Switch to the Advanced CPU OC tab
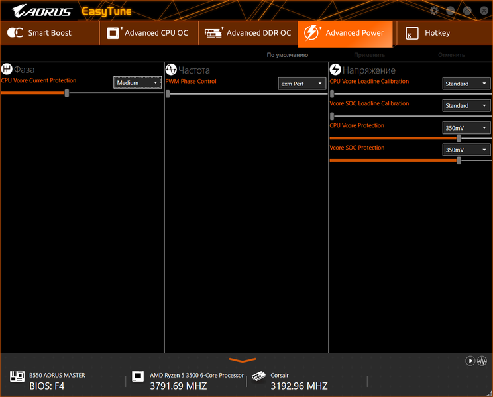Image resolution: width=493 pixels, height=397 pixels. [149, 32]
